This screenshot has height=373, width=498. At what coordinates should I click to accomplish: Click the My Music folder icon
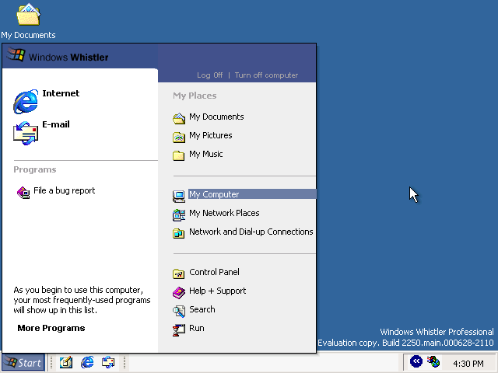point(179,155)
